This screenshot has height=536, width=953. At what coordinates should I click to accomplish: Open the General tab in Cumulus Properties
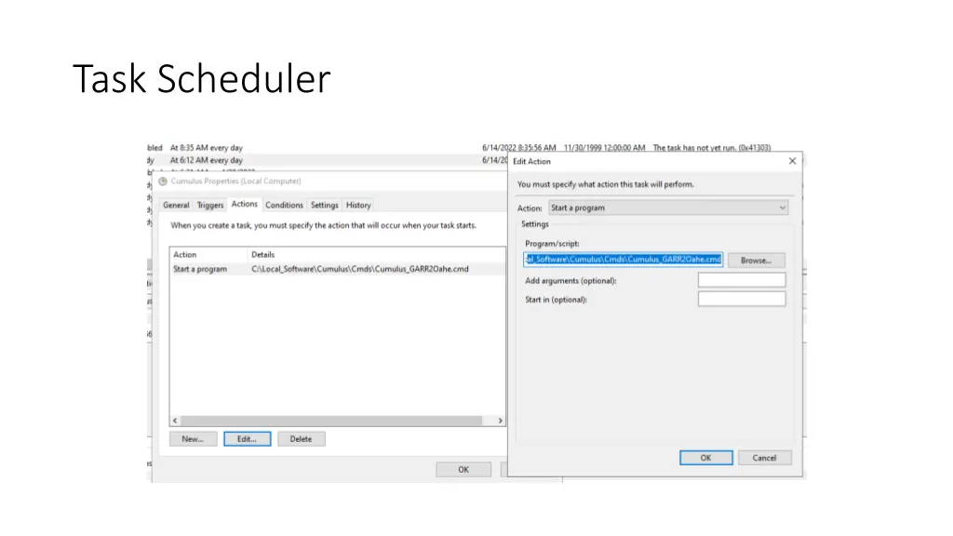176,206
